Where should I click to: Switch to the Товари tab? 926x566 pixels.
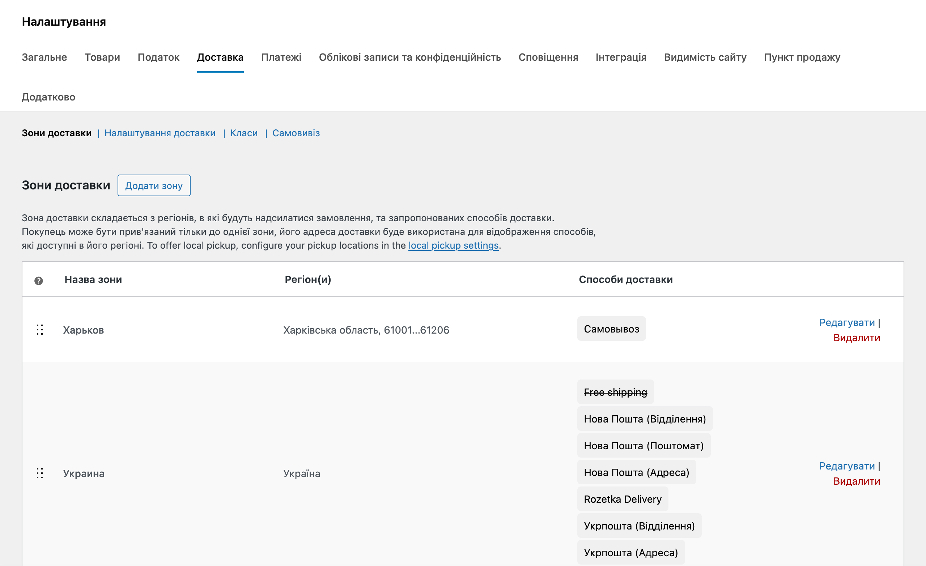click(102, 57)
